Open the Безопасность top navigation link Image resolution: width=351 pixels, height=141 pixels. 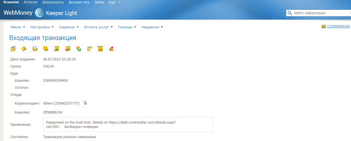(x=53, y=2)
